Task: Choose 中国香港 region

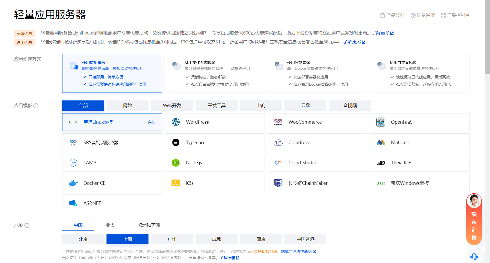Action: point(305,239)
